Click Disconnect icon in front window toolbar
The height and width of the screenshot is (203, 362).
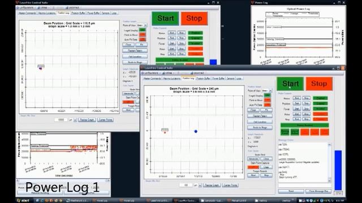192,73
